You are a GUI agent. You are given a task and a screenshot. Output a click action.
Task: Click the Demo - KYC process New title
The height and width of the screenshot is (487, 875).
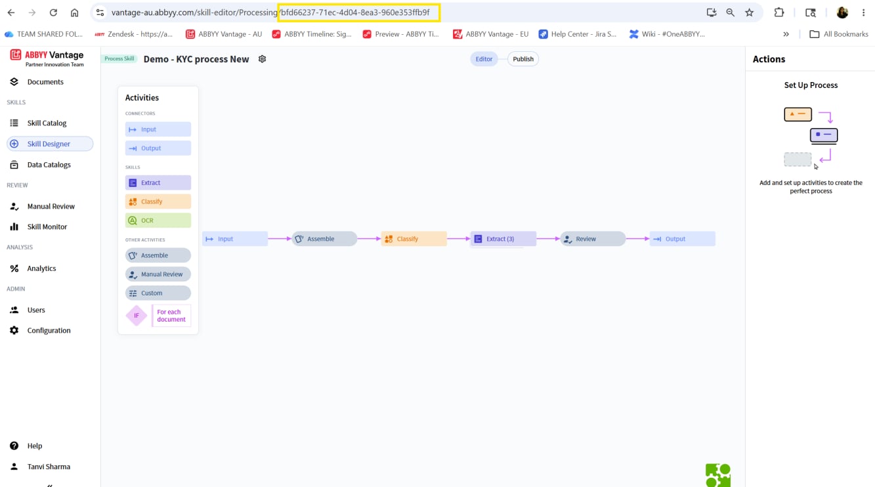click(196, 59)
